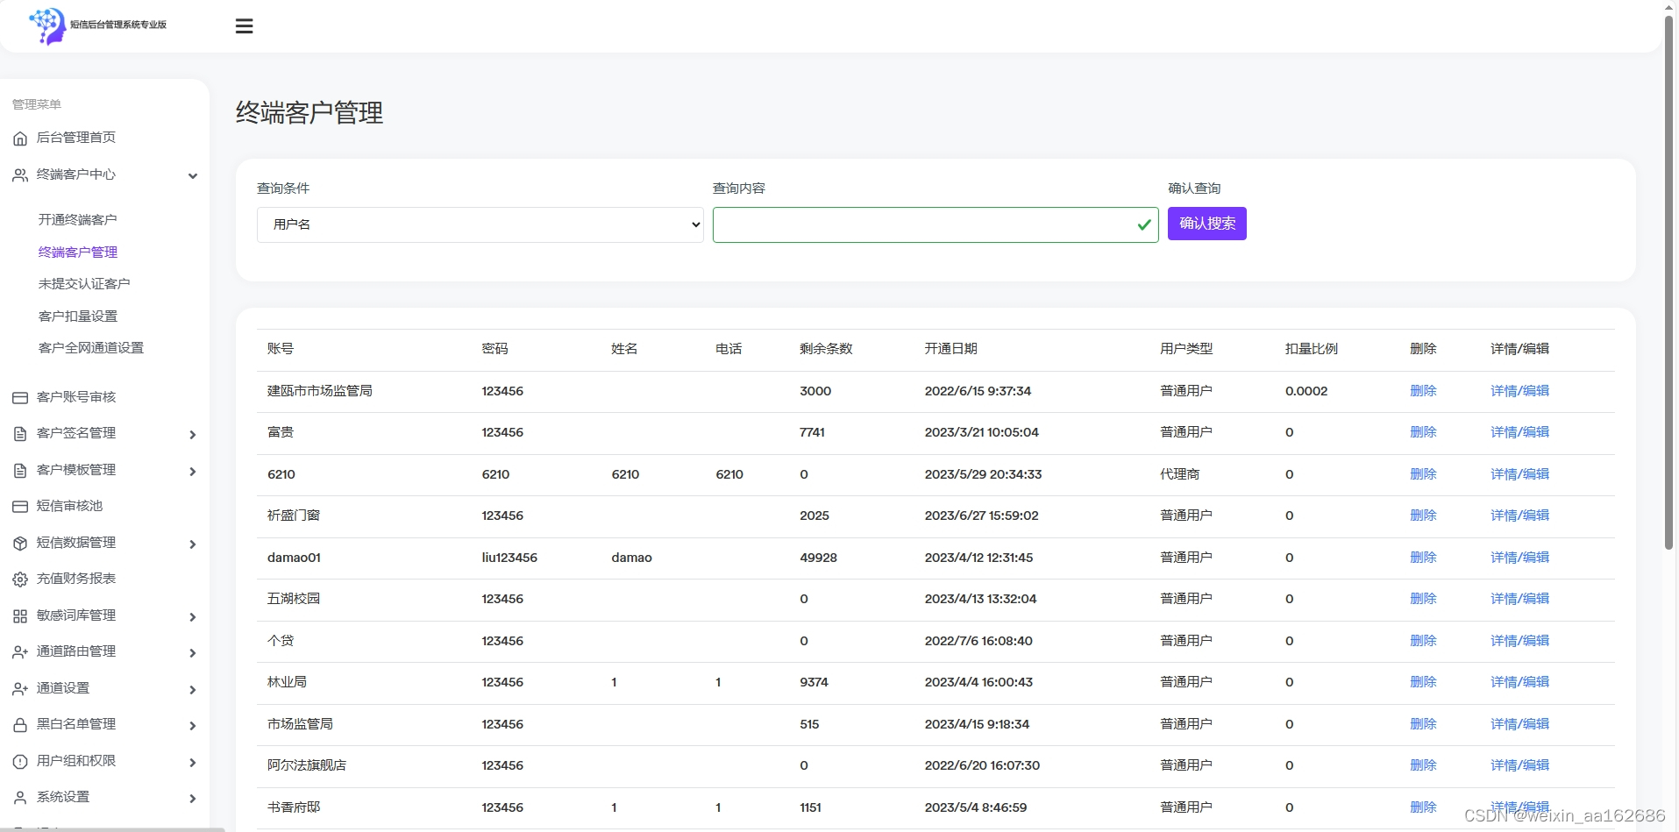Collapse the 终端客户中心 menu chevron
Viewport: 1679px width, 832px height.
point(193,175)
